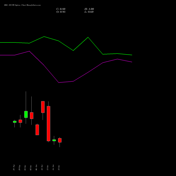
Task: Click the chart title text at top left
Action: (22, 5)
